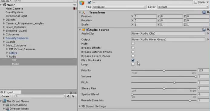This screenshot has width=210, height=111.
Task: Open Transform component help book icon
Action: tap(204, 12)
